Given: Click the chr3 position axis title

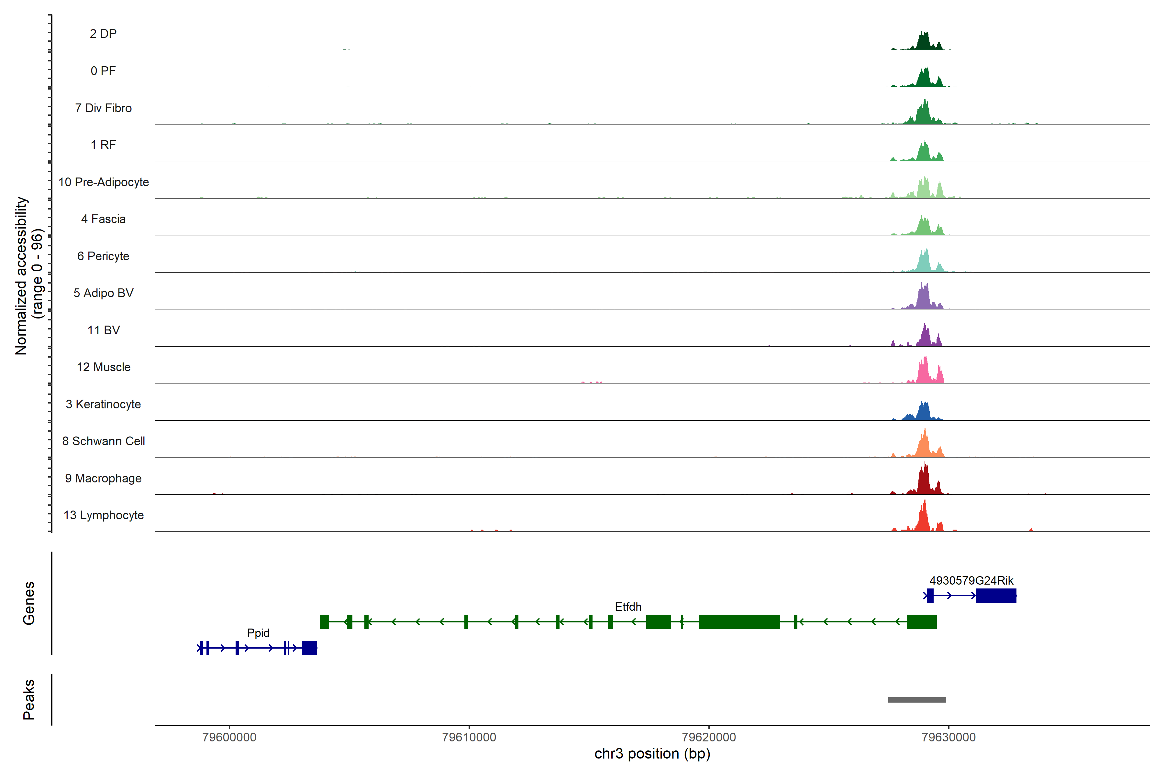Looking at the screenshot, I should 652,754.
